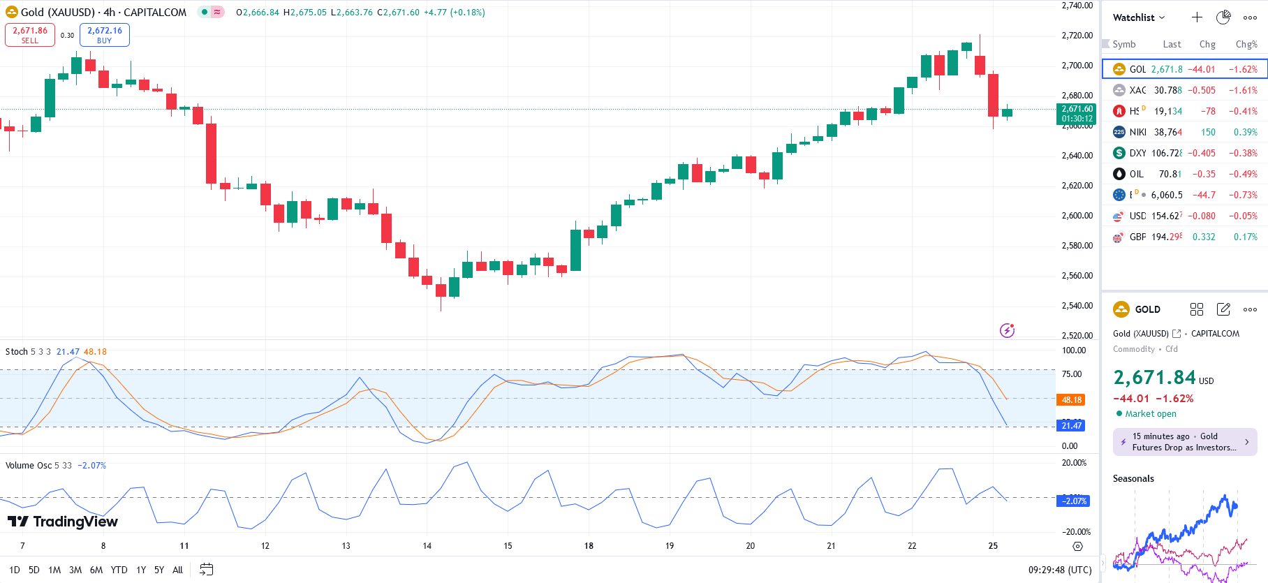Switch to the YTD time range
This screenshot has height=583, width=1268.
pos(119,570)
